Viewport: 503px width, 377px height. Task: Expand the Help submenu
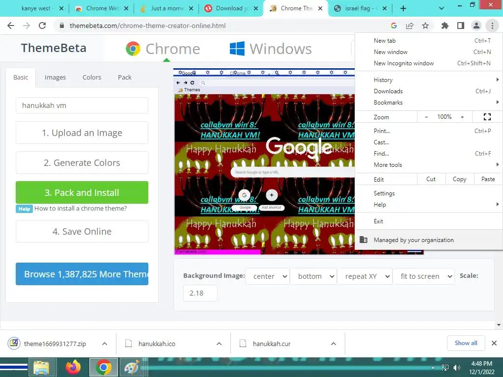429,205
